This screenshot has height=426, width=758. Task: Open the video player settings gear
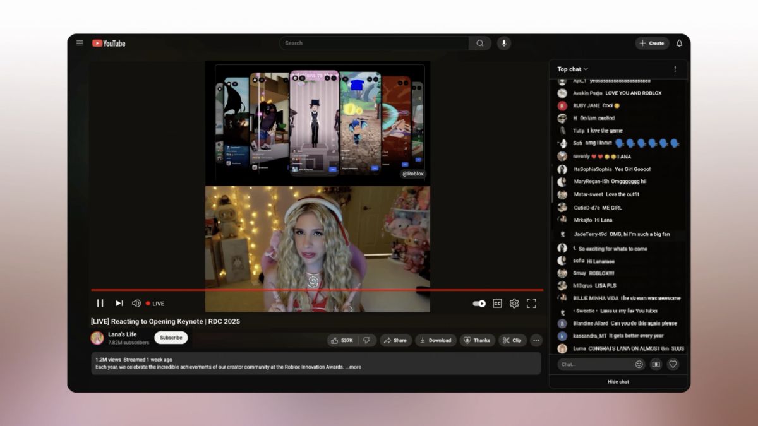click(514, 303)
